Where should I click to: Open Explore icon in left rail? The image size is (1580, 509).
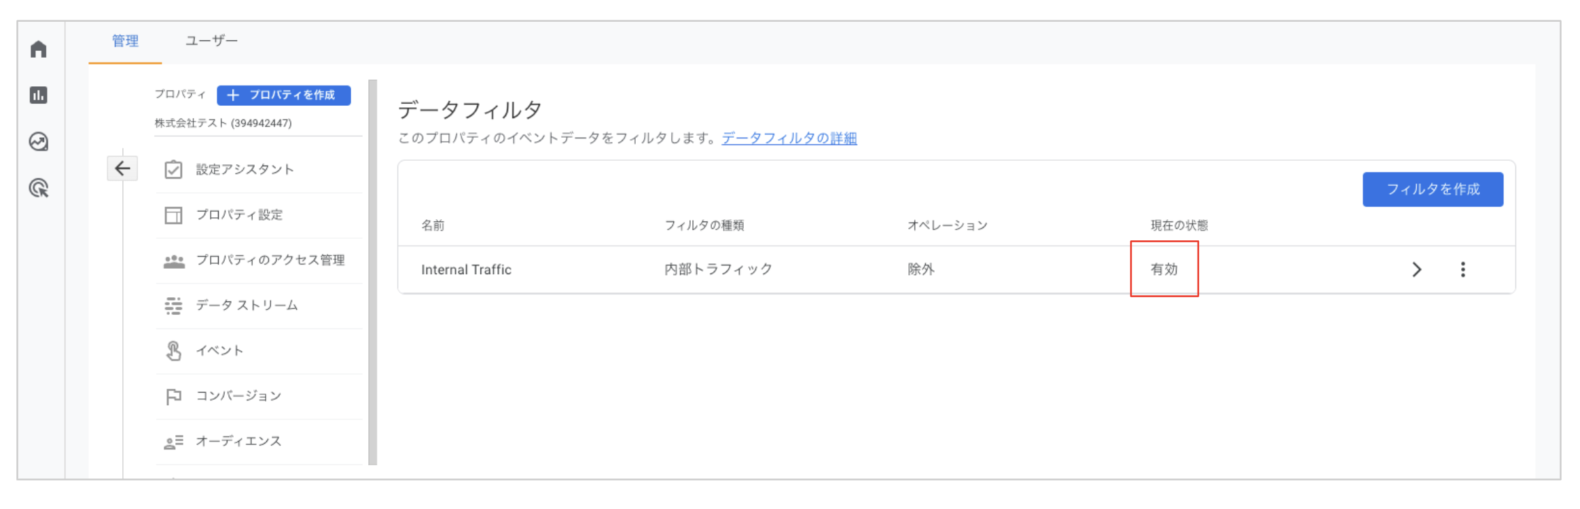(39, 141)
